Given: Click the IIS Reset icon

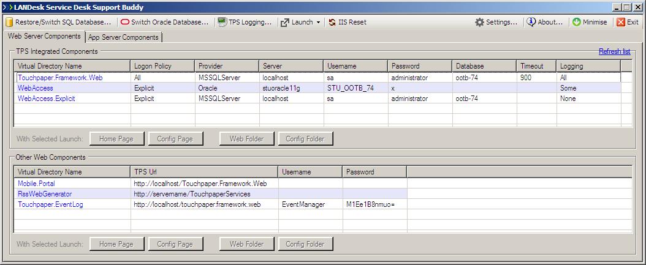Looking at the screenshot, I should tap(332, 22).
